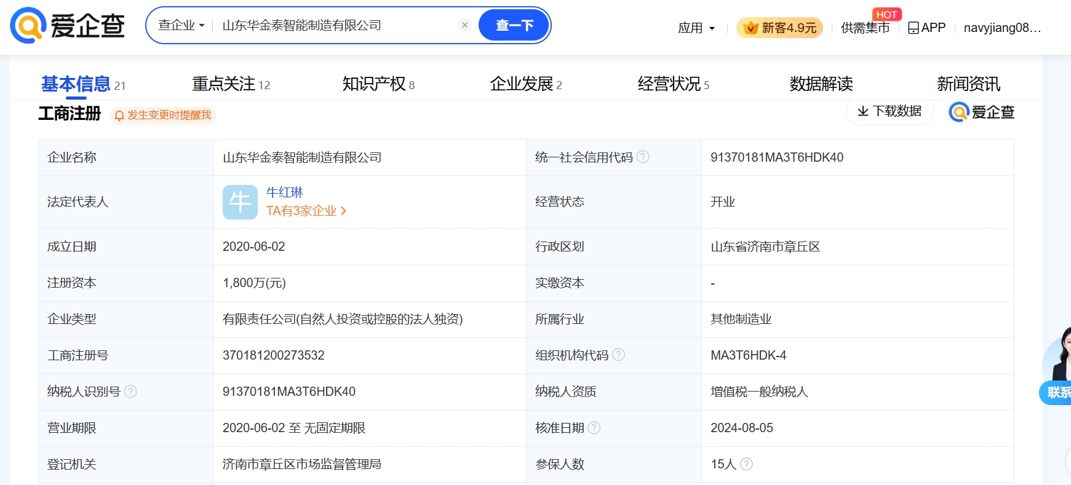Select the 所属行业 value 其他制造业
This screenshot has height=485, width=1071.
[741, 319]
